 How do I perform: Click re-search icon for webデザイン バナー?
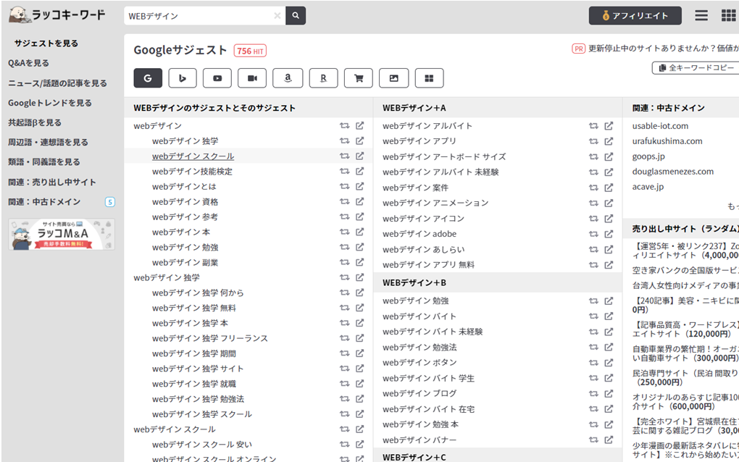[593, 440]
